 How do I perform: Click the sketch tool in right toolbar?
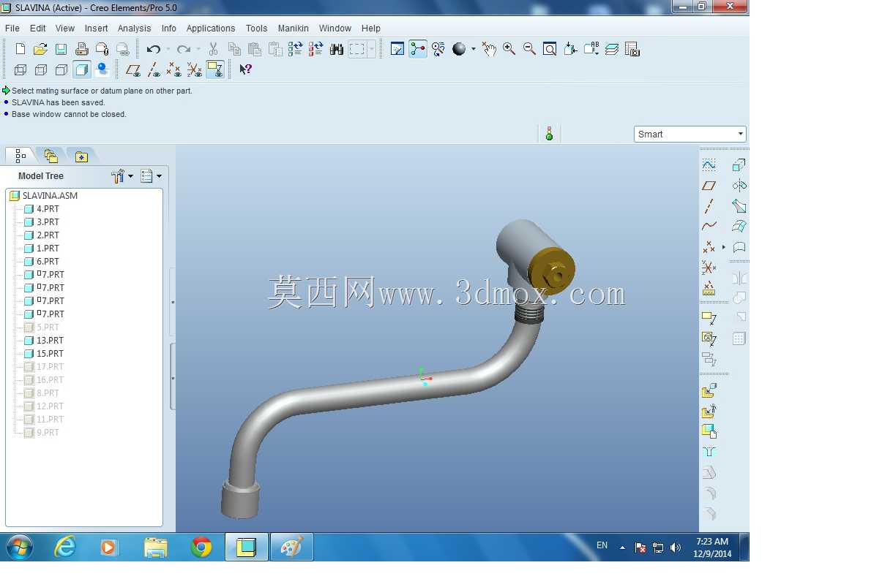point(709,165)
